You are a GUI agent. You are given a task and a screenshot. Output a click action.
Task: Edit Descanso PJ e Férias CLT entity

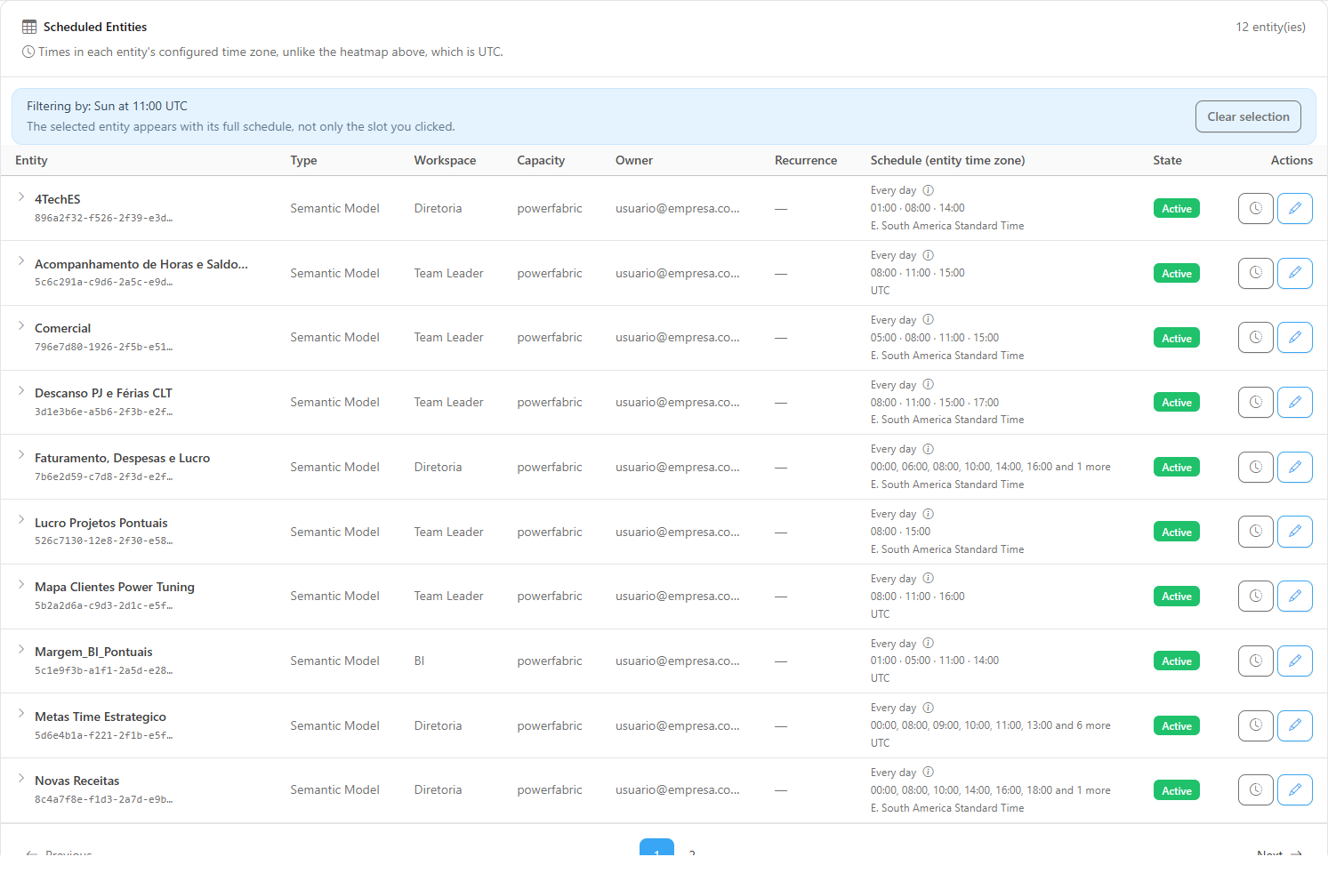coord(1294,402)
